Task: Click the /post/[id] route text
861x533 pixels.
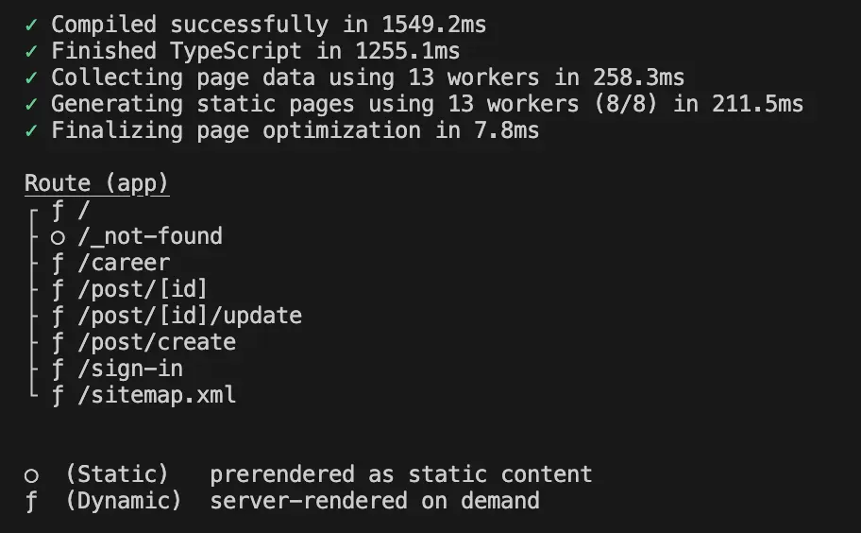Action: pos(143,289)
